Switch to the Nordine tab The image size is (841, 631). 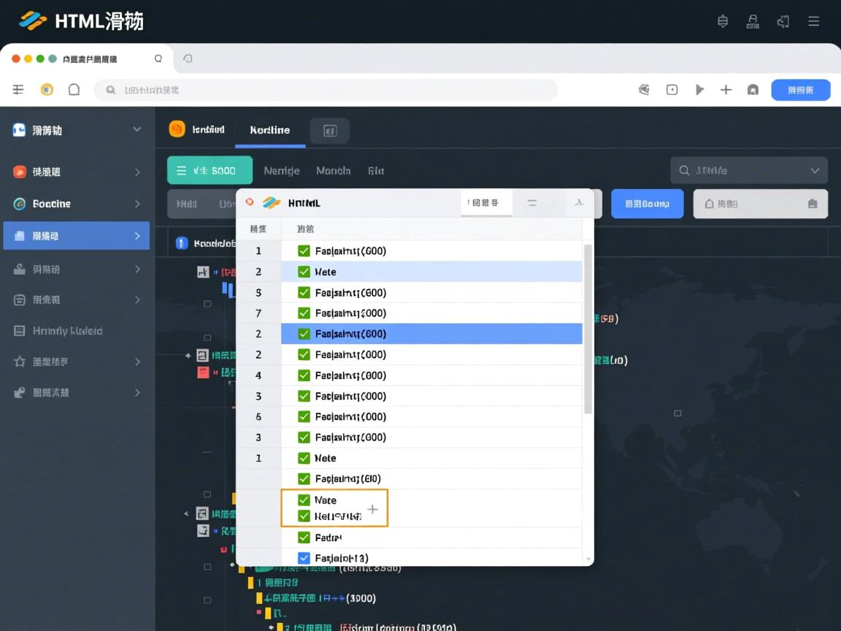[269, 129]
